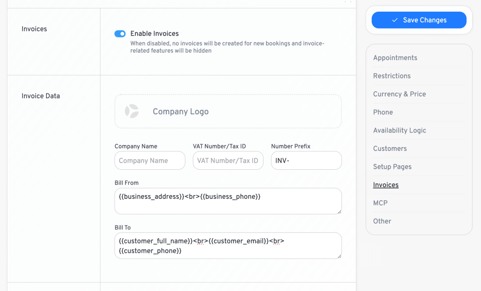Open Customers settings section
Image resolution: width=481 pixels, height=291 pixels.
pos(390,148)
